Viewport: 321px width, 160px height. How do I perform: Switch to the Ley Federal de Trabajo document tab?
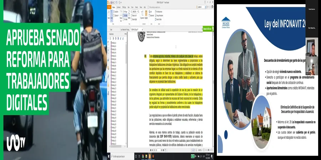pos(125,30)
